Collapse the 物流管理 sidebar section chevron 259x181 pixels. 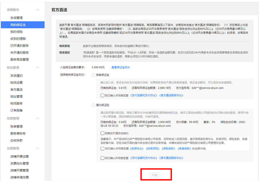tap(37, 68)
